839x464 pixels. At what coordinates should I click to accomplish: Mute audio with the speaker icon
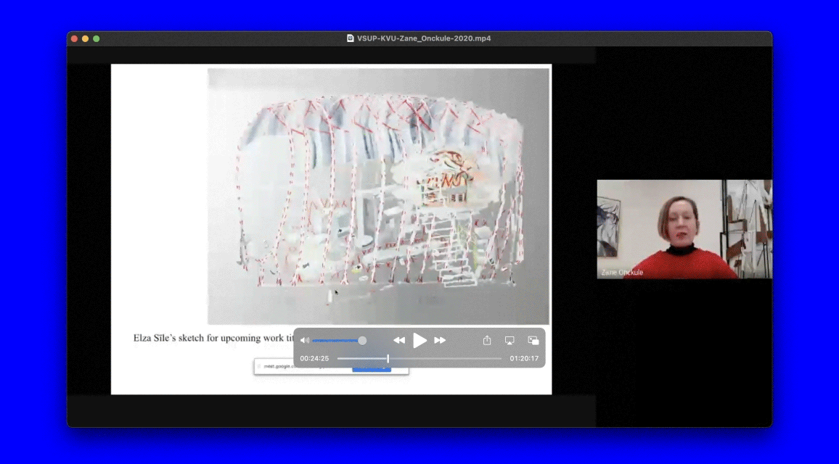[x=305, y=340]
